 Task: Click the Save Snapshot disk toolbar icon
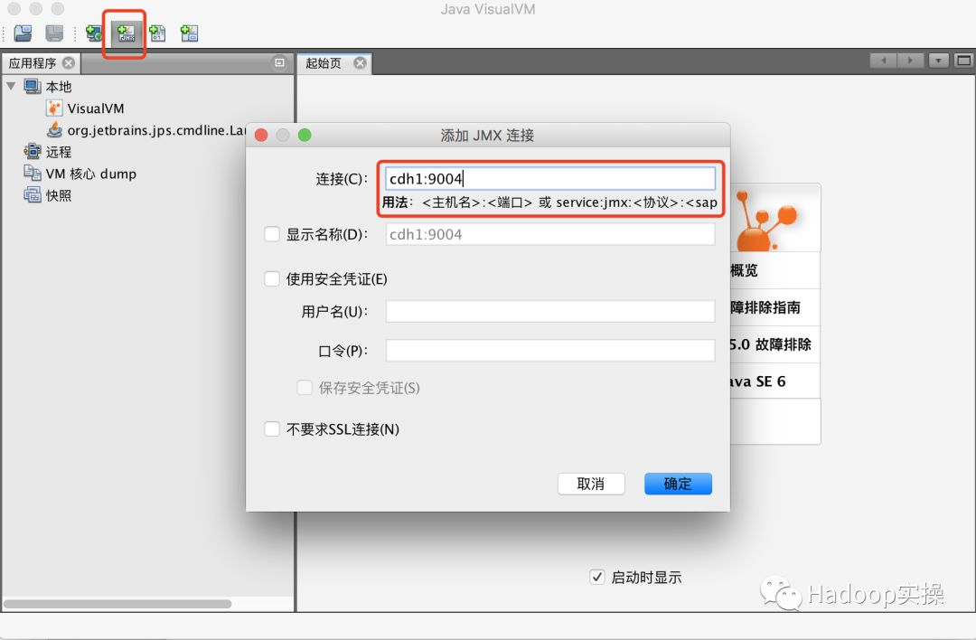[55, 33]
